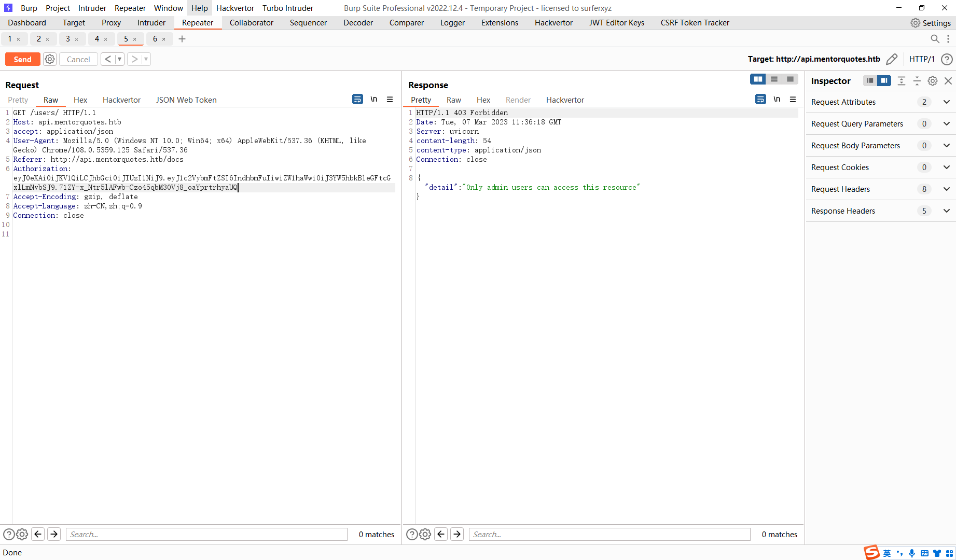Jump to previous response search match

(x=441, y=534)
